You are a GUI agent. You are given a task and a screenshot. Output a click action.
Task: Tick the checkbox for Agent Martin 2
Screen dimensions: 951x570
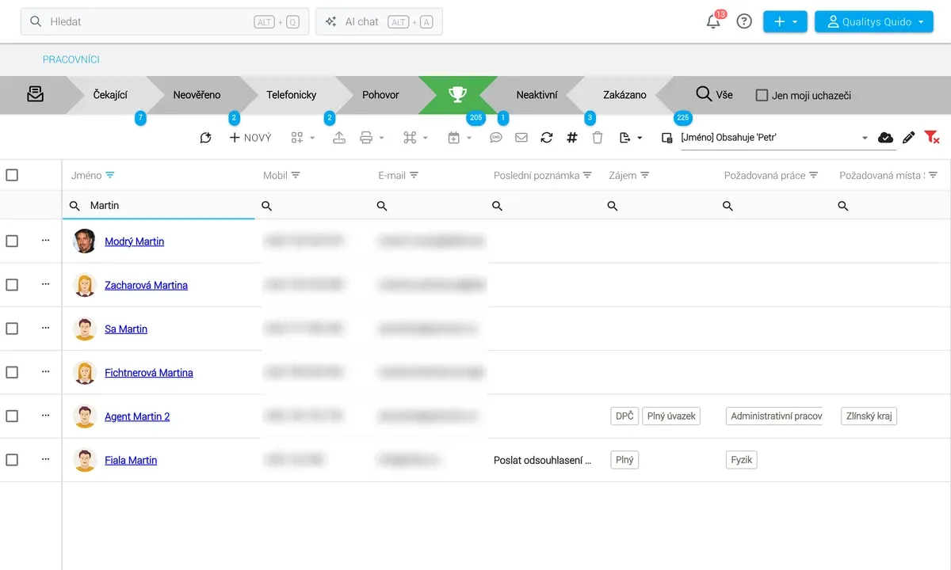[12, 416]
